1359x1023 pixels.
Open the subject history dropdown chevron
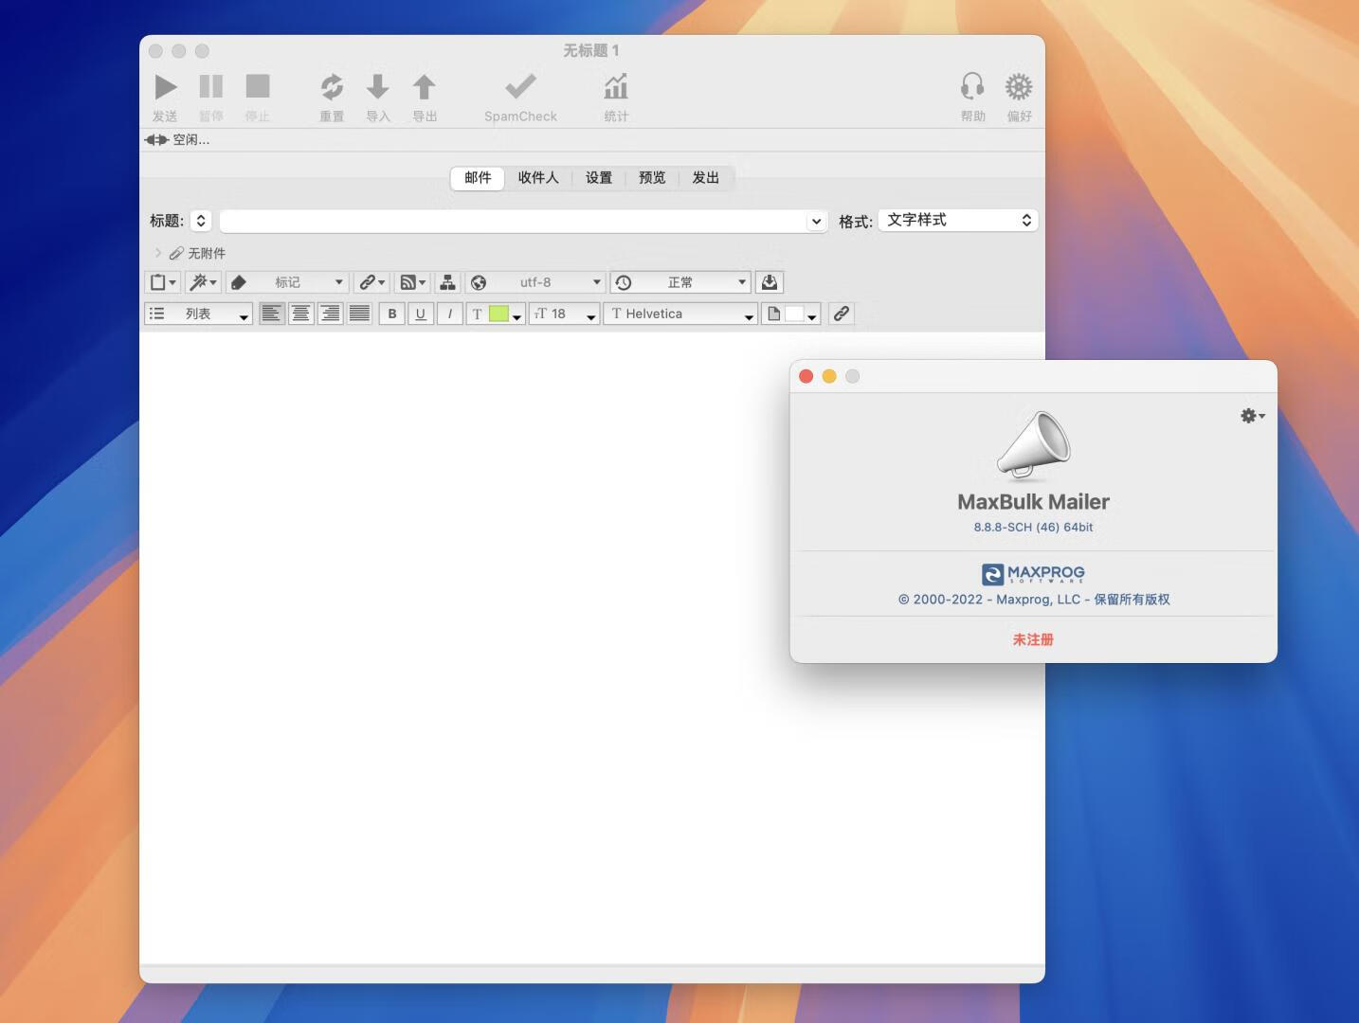coord(816,221)
